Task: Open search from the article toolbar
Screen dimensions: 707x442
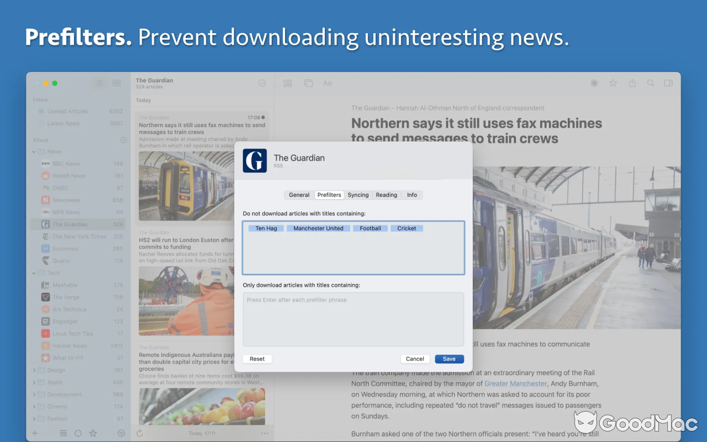Action: point(651,83)
